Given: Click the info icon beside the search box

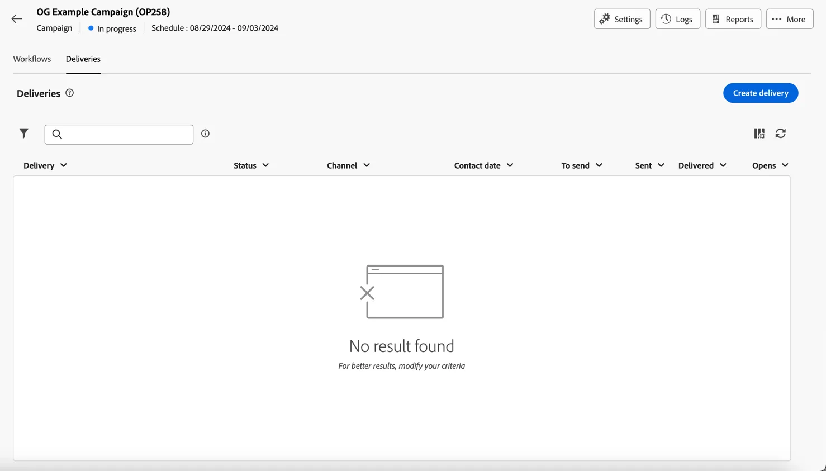Looking at the screenshot, I should click(206, 134).
